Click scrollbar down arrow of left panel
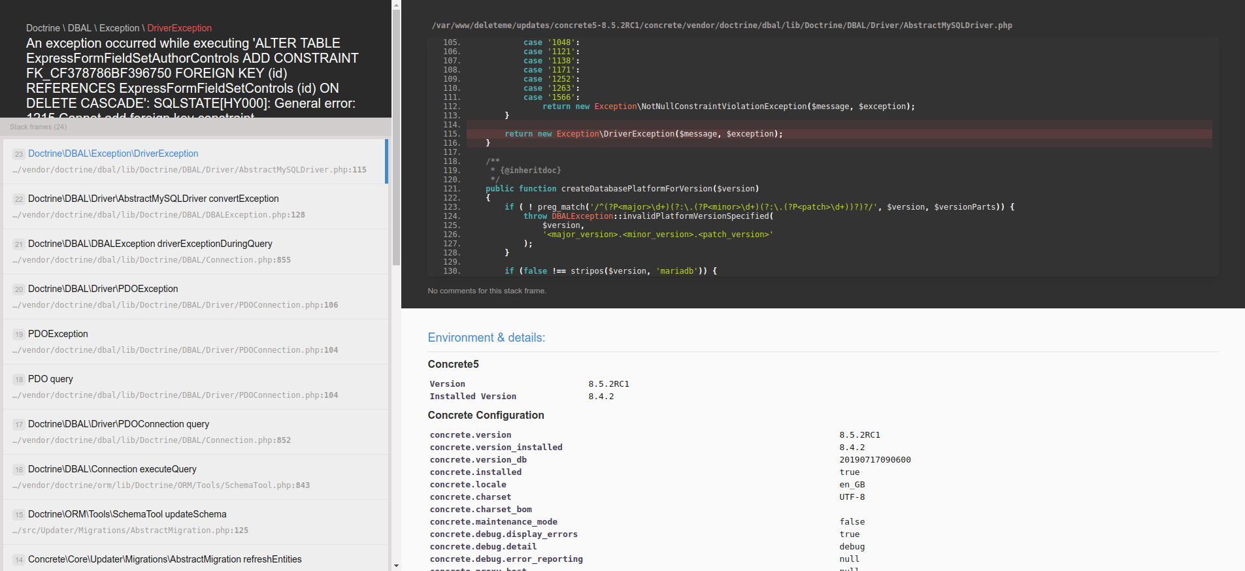 click(x=396, y=566)
